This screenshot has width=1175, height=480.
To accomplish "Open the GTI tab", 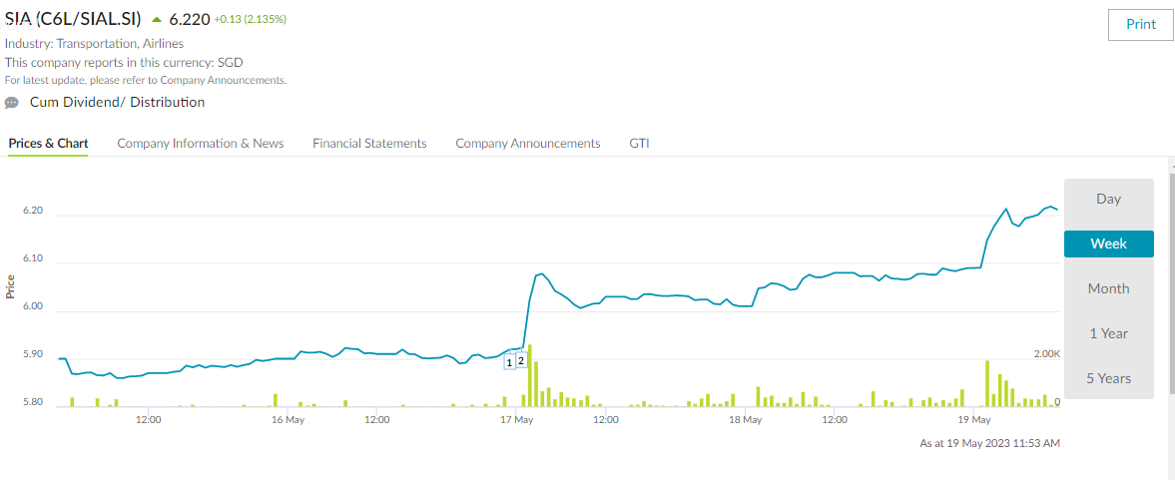I will [639, 143].
